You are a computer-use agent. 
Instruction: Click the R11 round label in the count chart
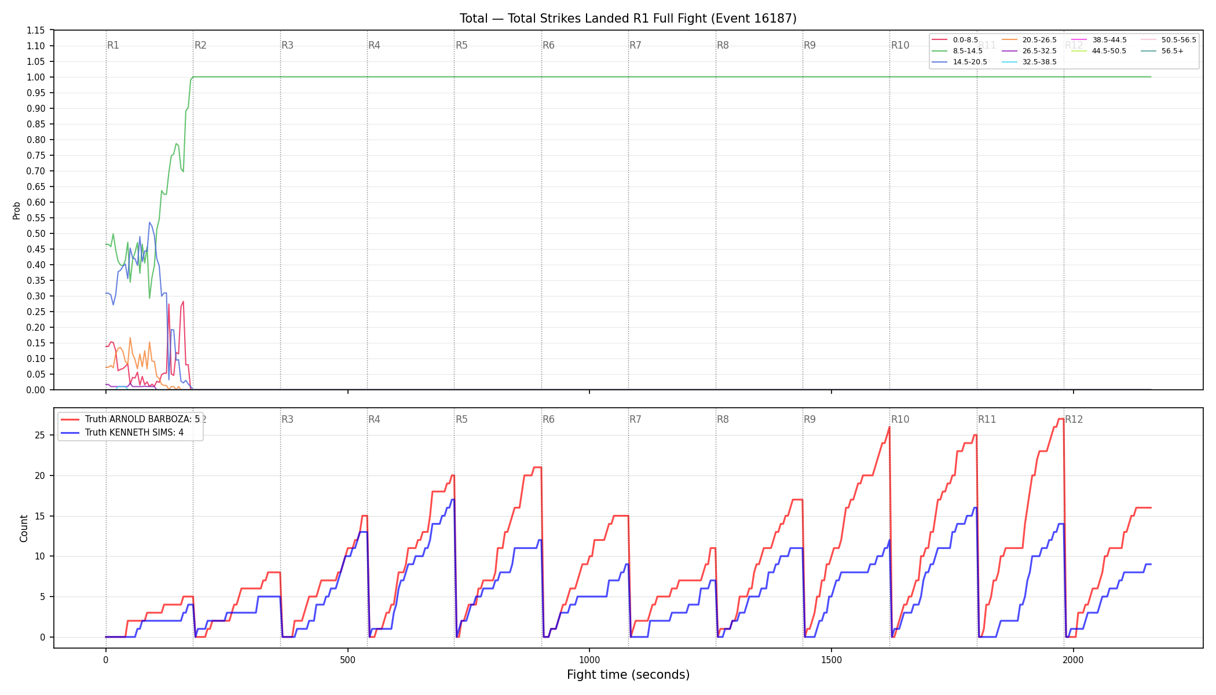point(987,419)
